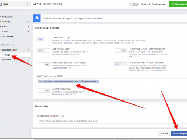Click the Save Changes button
Image resolution: width=187 pixels, height=140 pixels.
click(x=179, y=133)
